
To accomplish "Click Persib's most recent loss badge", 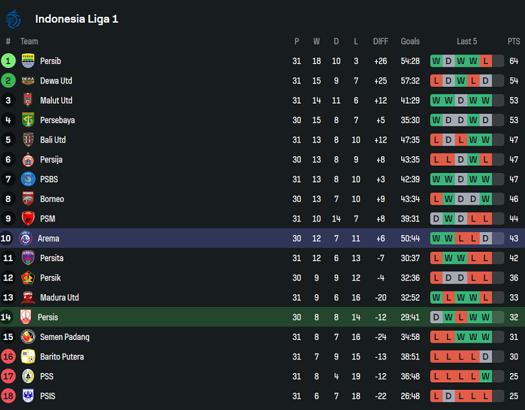I will [x=485, y=61].
